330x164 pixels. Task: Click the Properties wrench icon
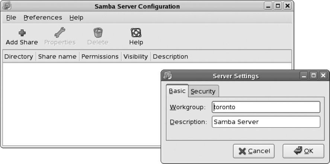point(60,33)
